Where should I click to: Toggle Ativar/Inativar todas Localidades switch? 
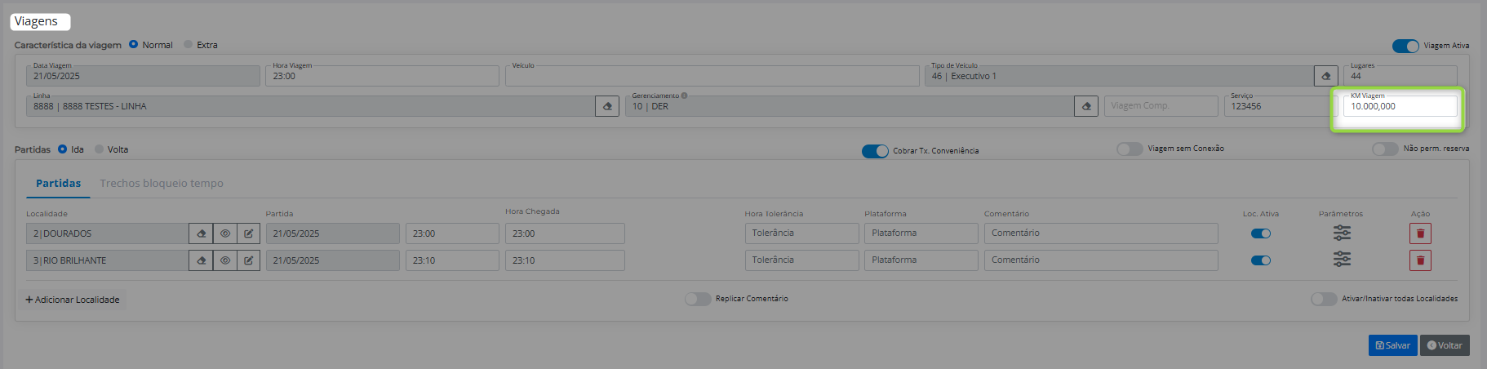(1324, 299)
